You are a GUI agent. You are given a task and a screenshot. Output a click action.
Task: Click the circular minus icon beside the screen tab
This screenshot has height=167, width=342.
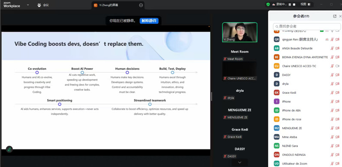point(141,5)
